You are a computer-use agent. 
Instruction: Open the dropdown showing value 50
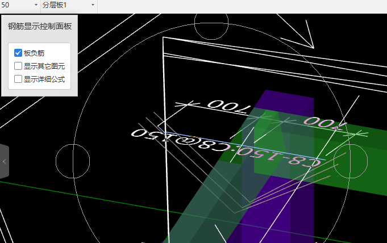point(20,5)
